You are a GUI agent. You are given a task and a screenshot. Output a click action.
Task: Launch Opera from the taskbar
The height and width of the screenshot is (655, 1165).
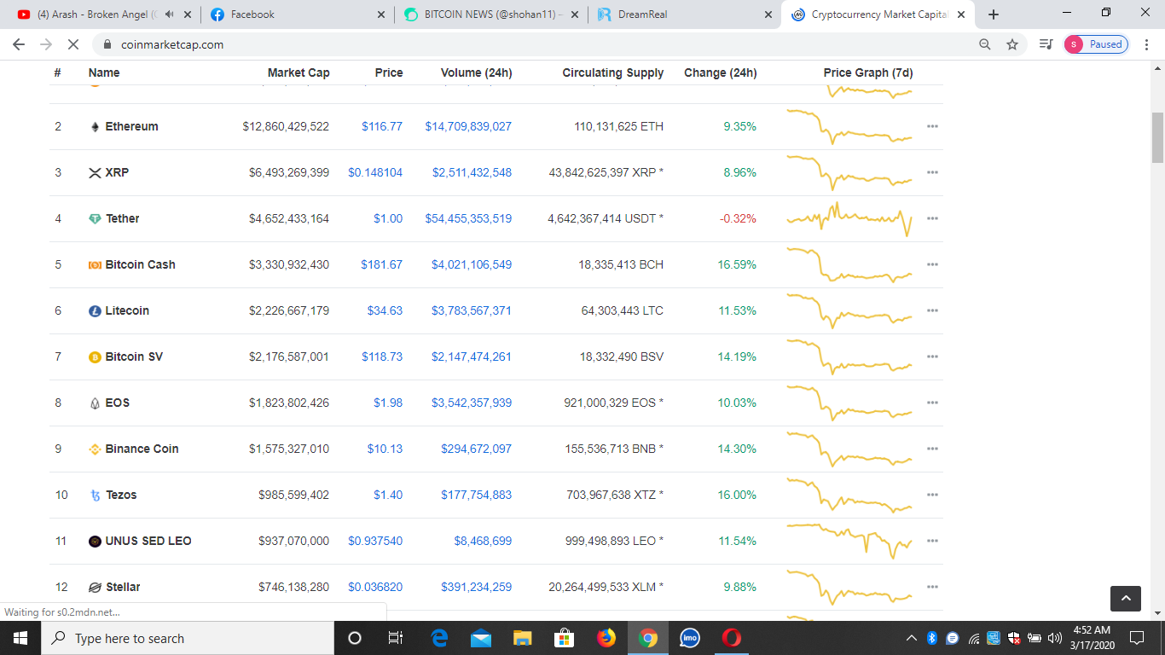(x=731, y=638)
